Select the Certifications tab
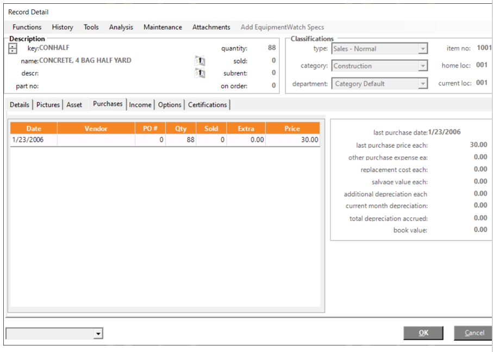493x352 pixels. (207, 105)
